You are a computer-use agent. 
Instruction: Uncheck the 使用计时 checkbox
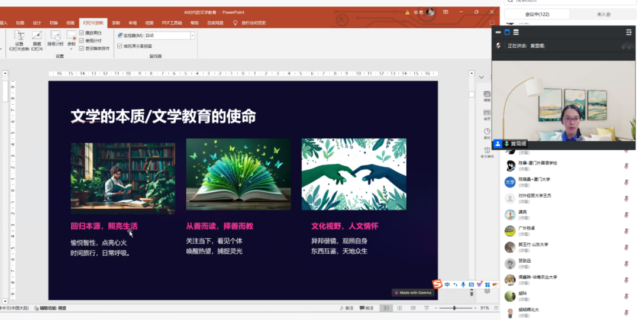pyautogui.click(x=82, y=41)
